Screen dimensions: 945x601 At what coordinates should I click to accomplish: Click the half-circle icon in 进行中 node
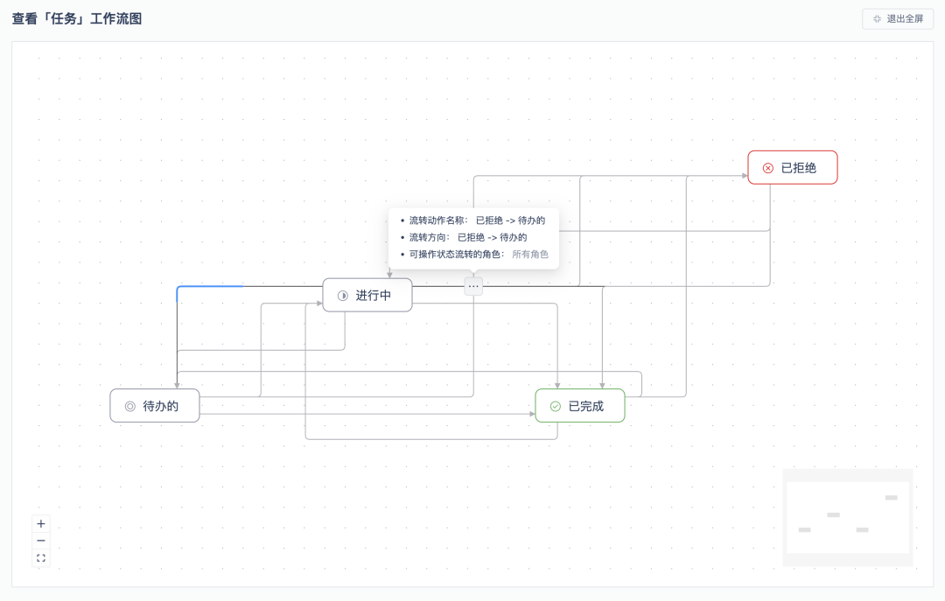343,296
